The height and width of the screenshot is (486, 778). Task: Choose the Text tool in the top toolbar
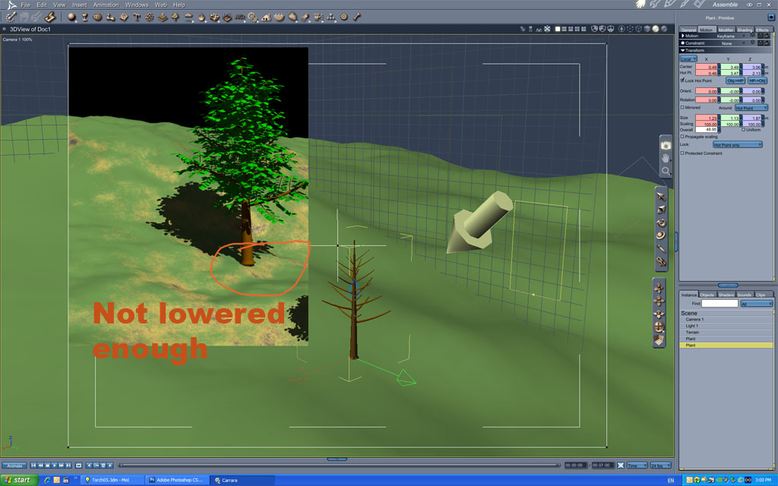pos(137,17)
